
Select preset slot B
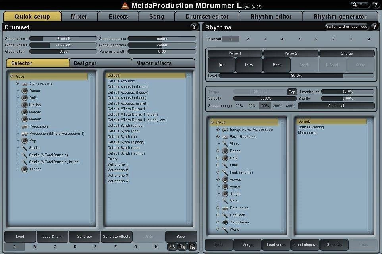[35, 247]
